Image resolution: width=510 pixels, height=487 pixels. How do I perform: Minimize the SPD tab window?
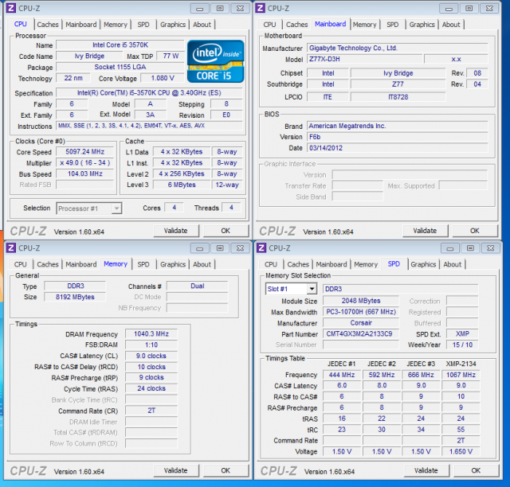(450, 248)
